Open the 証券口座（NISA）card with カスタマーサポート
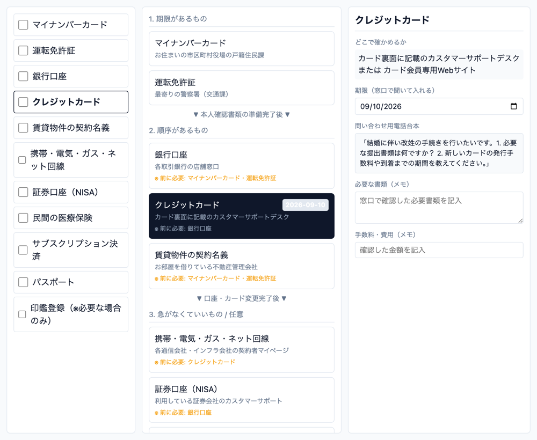537x440 pixels. [242, 400]
